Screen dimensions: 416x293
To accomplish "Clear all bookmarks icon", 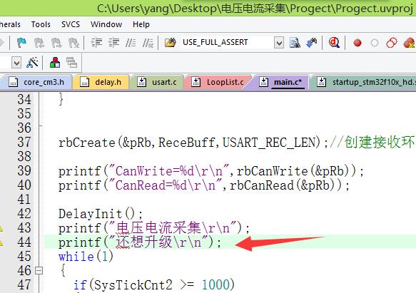I will [73, 43].
